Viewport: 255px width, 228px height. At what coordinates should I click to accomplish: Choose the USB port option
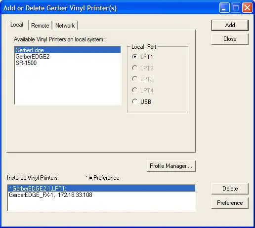click(x=141, y=101)
